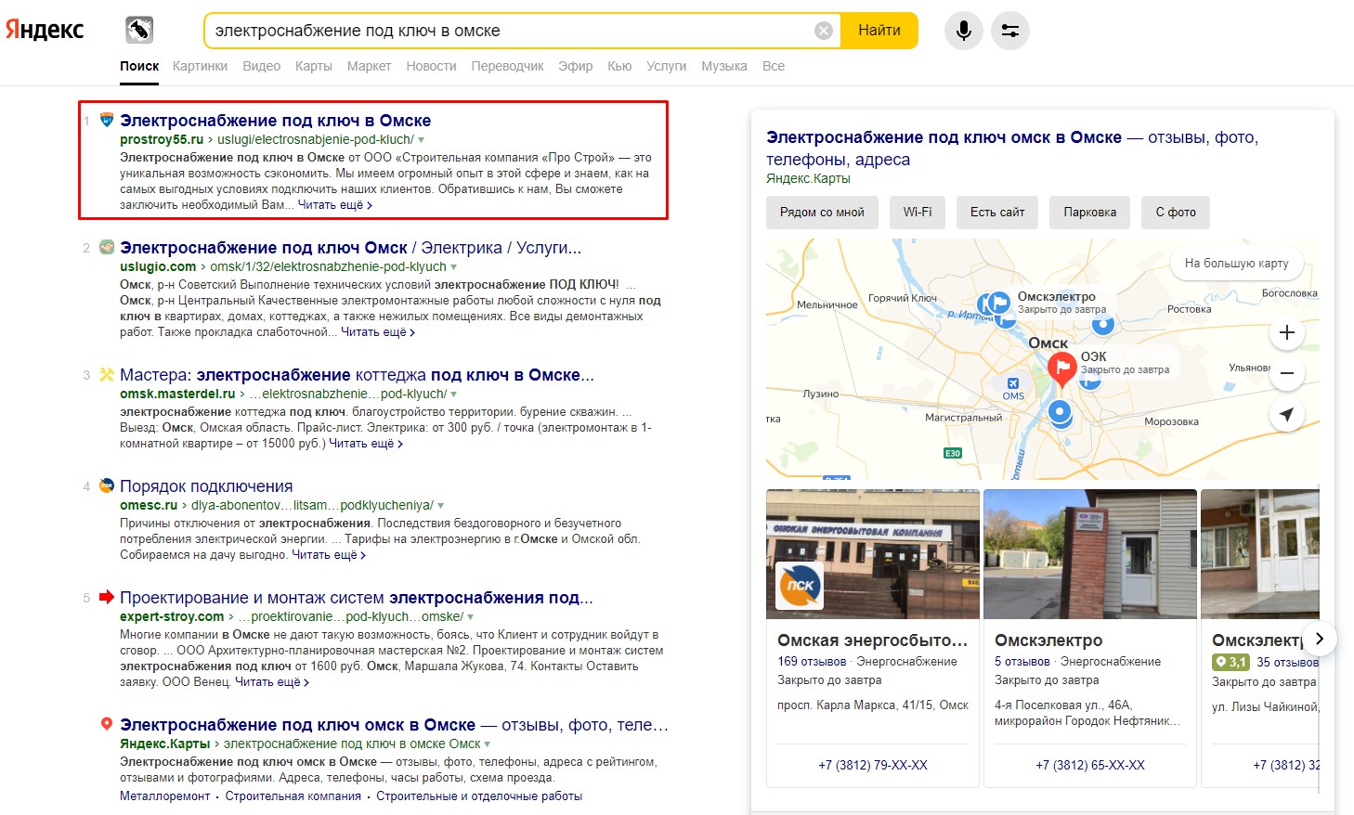Image resolution: width=1354 pixels, height=815 pixels.
Task: Open the browser icon next to Яндекс logo
Action: (x=139, y=30)
